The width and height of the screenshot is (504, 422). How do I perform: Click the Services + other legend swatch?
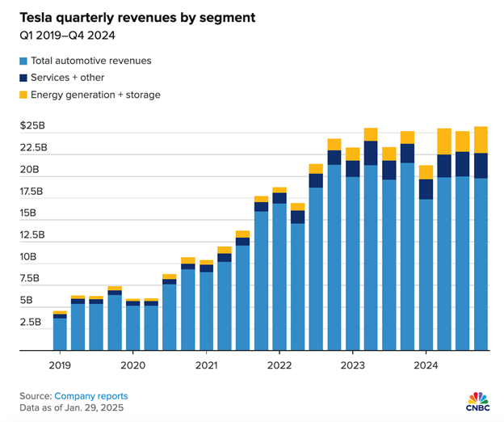pos(23,78)
